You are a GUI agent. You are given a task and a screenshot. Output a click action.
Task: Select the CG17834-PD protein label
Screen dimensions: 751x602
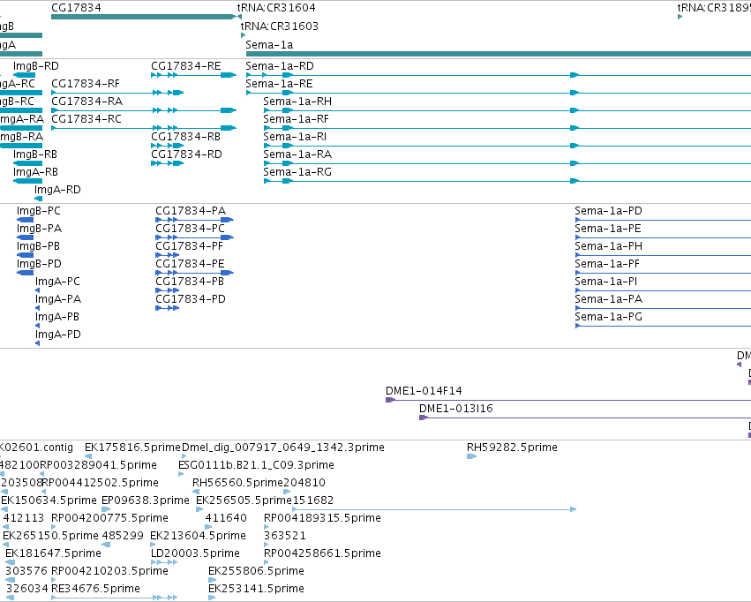[190, 300]
